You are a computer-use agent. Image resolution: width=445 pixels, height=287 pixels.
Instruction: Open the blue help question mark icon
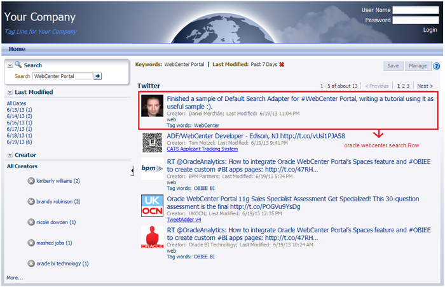[x=436, y=66]
